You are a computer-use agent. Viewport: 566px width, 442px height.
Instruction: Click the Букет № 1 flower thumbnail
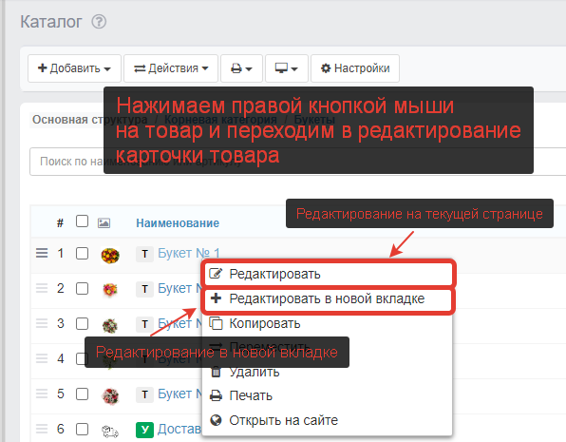point(110,255)
